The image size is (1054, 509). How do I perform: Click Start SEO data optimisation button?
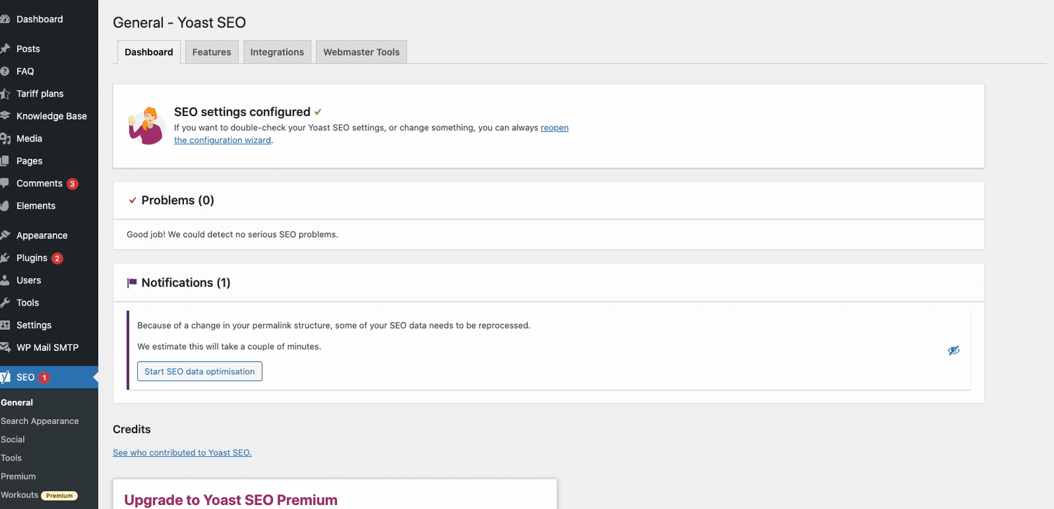pyautogui.click(x=200, y=371)
